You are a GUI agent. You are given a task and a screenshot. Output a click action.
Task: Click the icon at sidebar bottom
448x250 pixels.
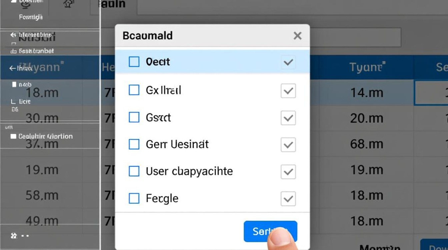(14, 236)
